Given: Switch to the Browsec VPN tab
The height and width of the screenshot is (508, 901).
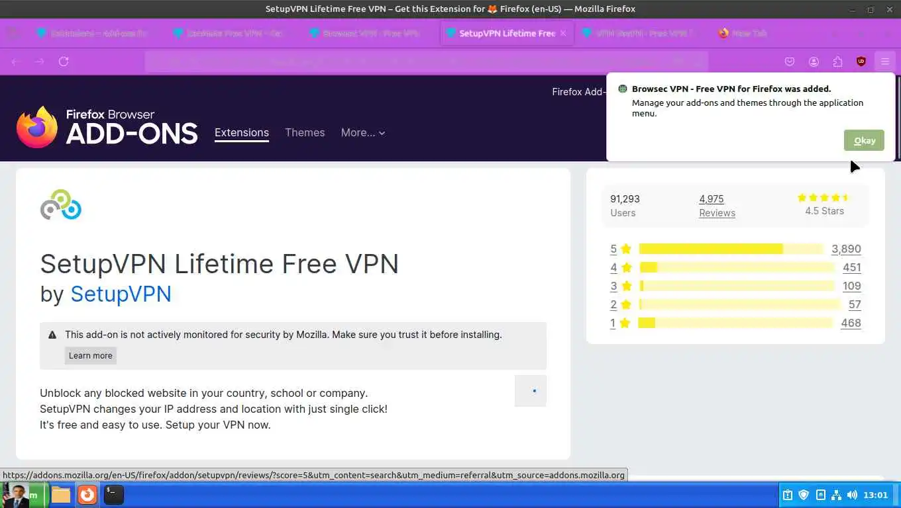Looking at the screenshot, I should point(371,33).
